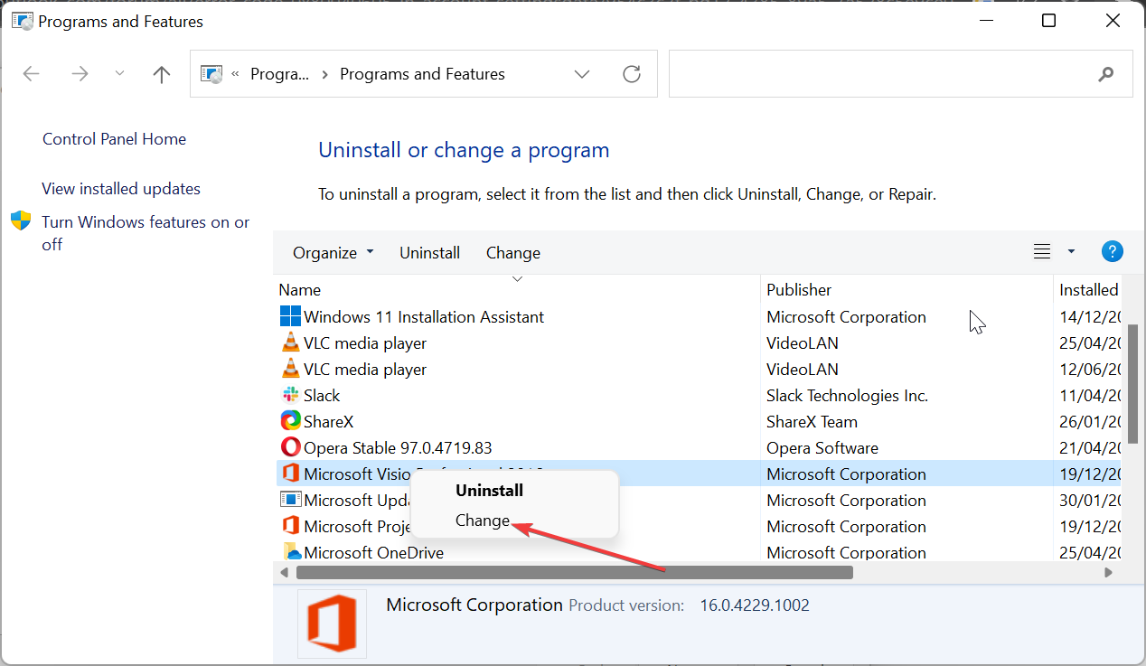Open the address bar history dropdown
This screenshot has width=1146, height=666.
coord(582,73)
